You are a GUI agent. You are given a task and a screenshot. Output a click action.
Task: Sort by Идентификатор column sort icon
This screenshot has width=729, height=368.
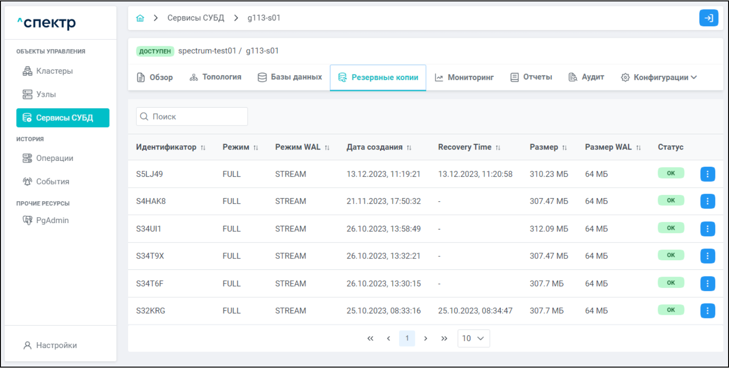point(203,148)
